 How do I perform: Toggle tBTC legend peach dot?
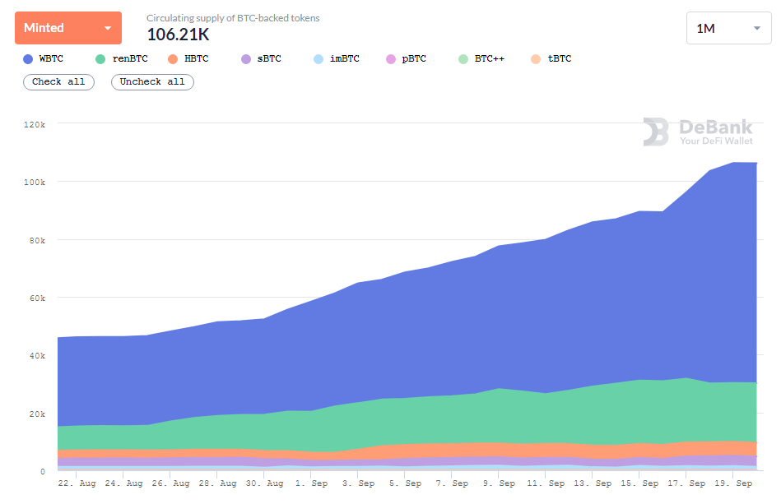tap(536, 59)
